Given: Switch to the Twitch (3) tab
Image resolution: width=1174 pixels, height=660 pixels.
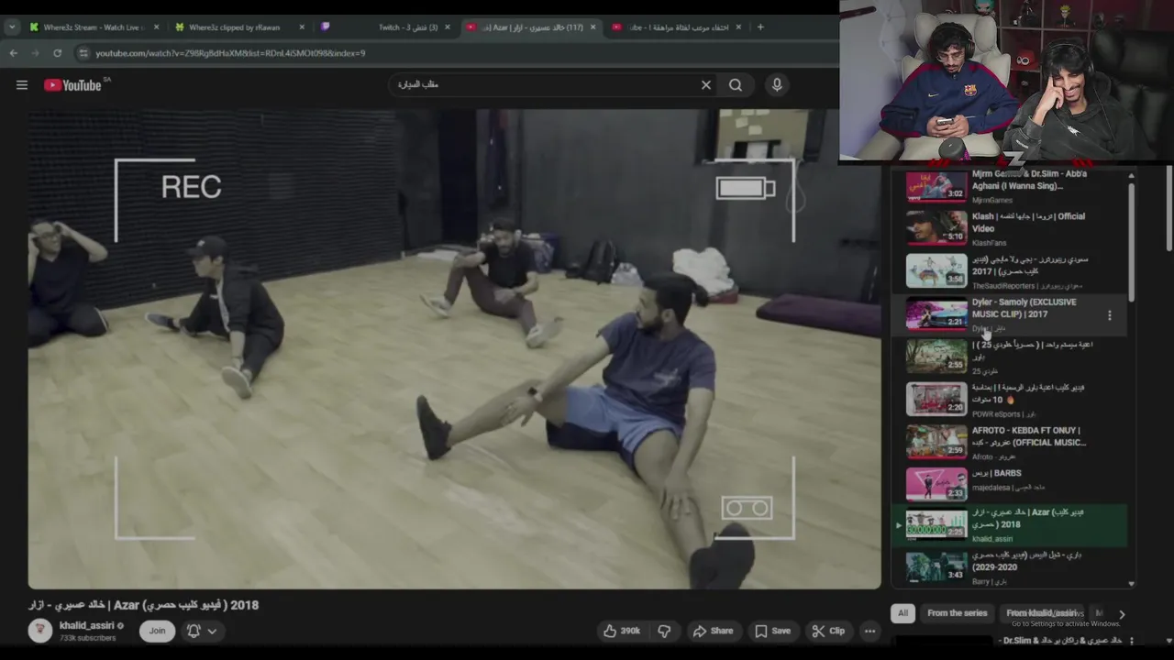Looking at the screenshot, I should click(407, 27).
